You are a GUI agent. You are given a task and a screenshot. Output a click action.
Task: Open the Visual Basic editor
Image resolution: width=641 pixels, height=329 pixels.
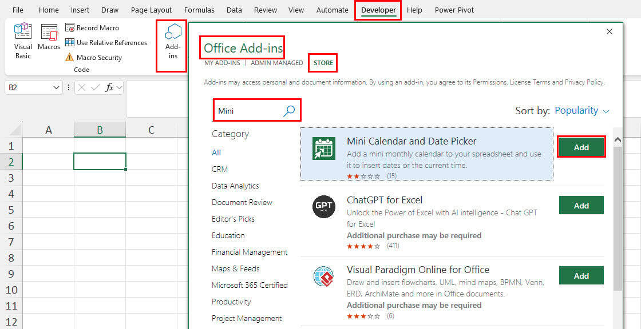23,41
